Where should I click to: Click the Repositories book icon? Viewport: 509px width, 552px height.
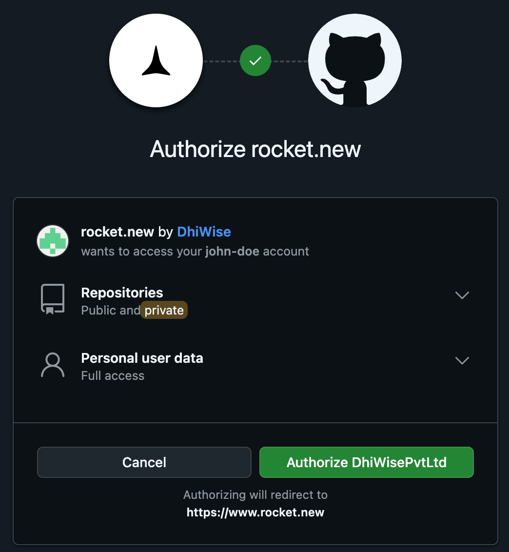pos(53,298)
